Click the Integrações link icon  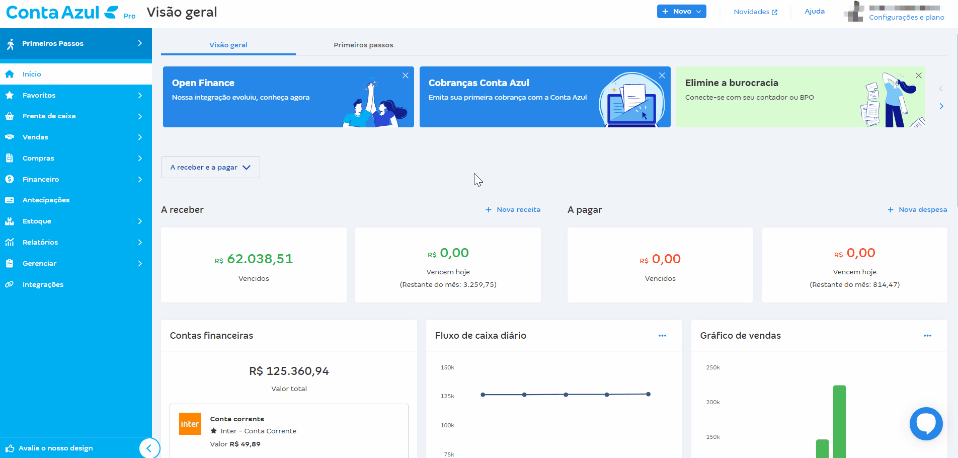[9, 284]
